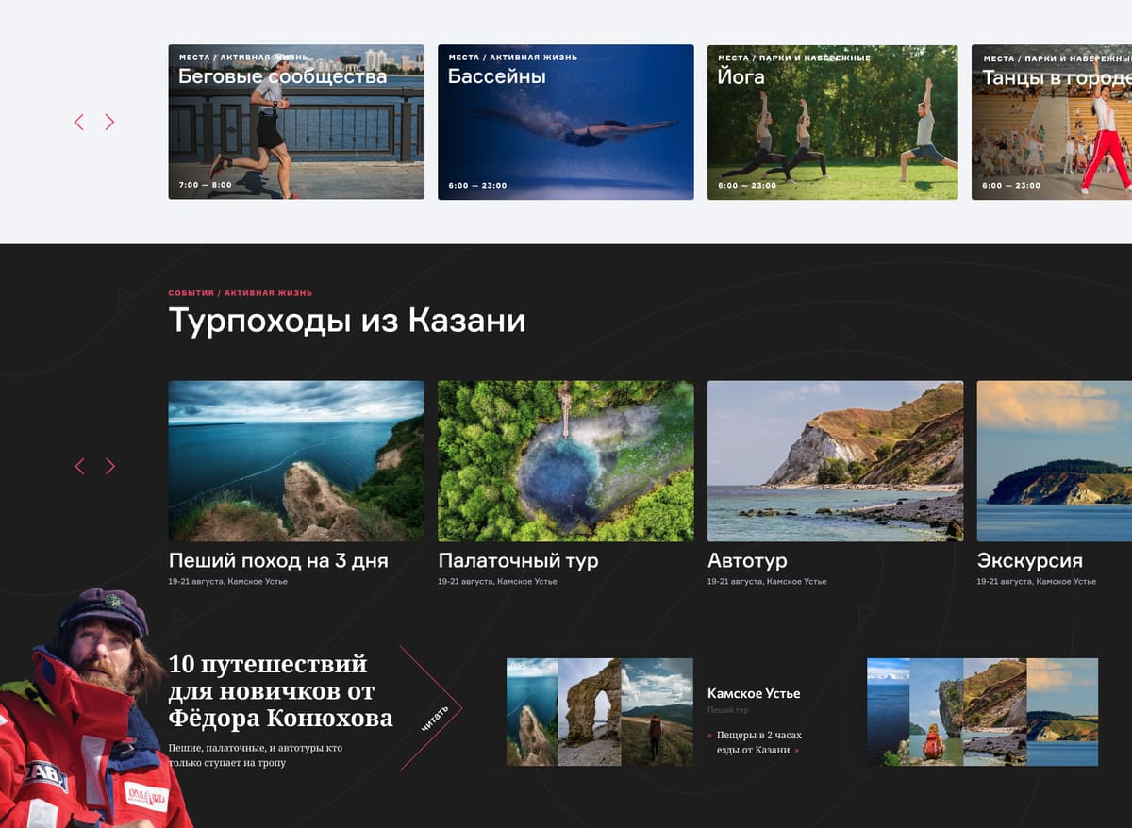
Task: Click next arrow in the places carousel
Action: 109,122
